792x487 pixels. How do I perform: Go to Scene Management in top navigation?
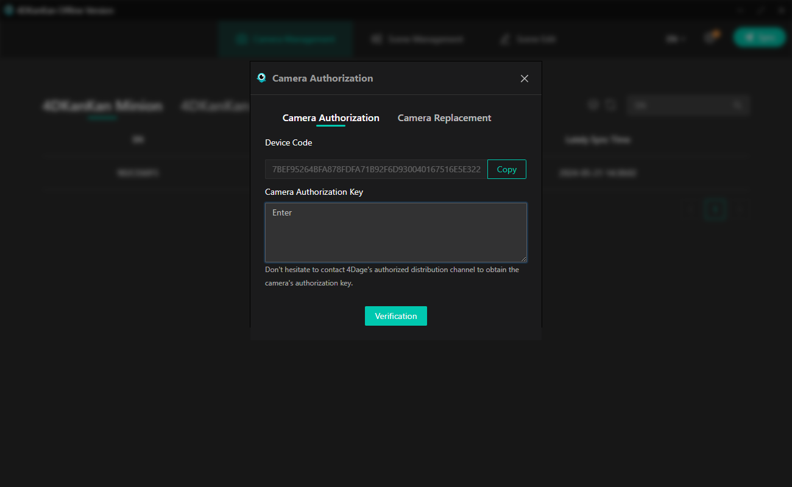click(x=417, y=39)
